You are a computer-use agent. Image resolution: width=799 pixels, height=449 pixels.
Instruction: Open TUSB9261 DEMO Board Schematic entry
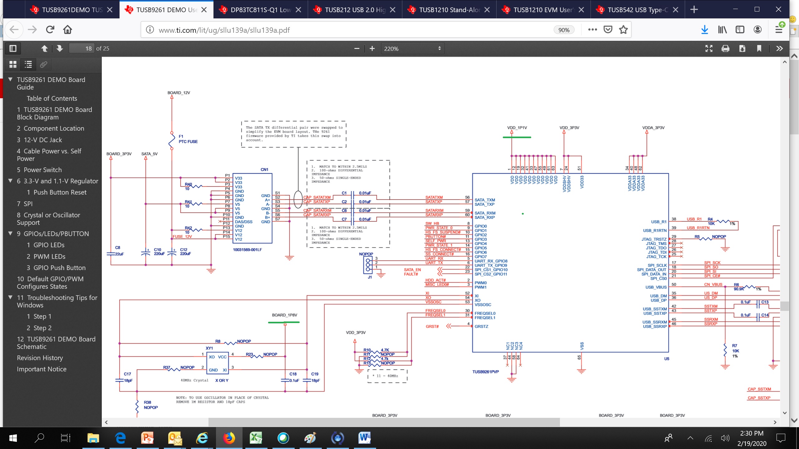(x=56, y=343)
